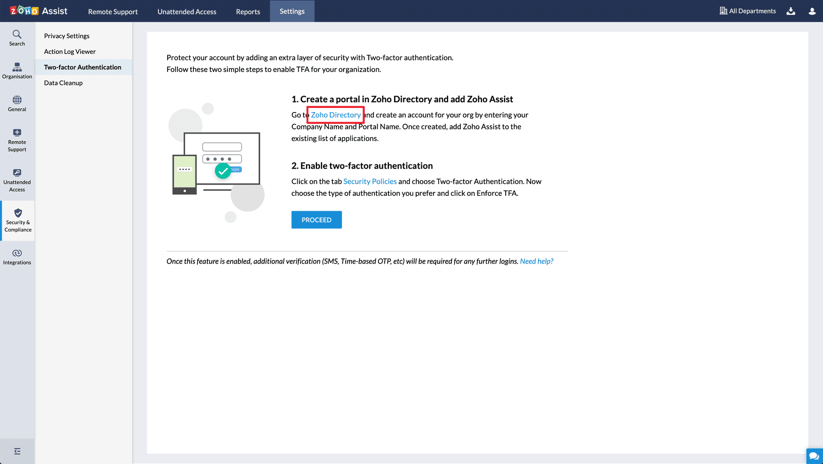Viewport: 823px width, 464px height.
Task: Open Unattended Access settings in sidebar
Action: point(17,180)
